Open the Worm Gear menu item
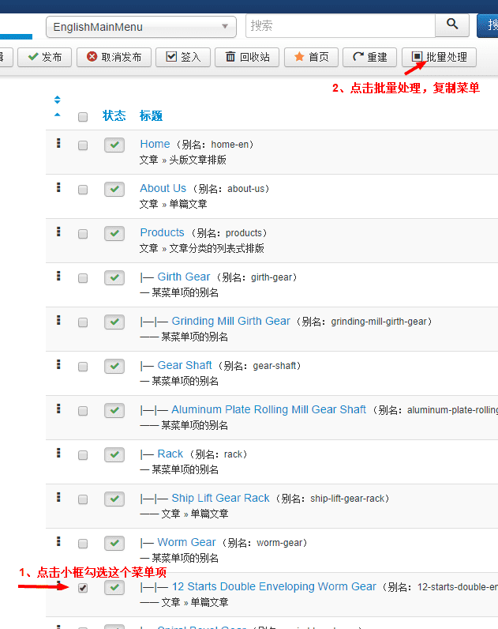The image size is (498, 629). coord(187,542)
